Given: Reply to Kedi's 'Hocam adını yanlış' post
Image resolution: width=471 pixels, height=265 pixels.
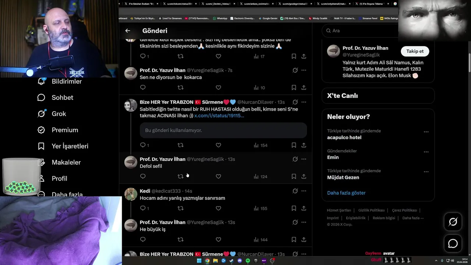Looking at the screenshot, I should (144, 208).
